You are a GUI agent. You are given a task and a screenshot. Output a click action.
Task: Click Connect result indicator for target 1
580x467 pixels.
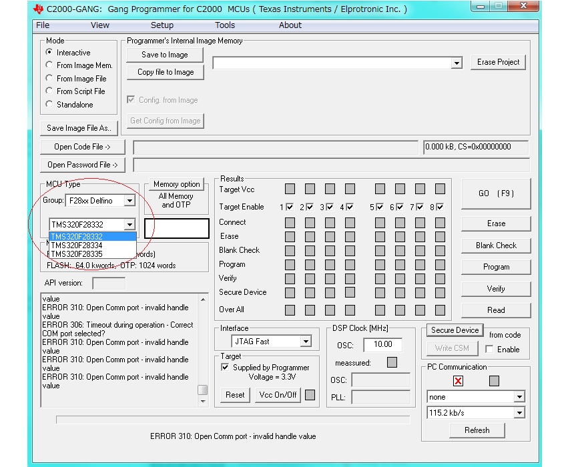[x=290, y=223]
